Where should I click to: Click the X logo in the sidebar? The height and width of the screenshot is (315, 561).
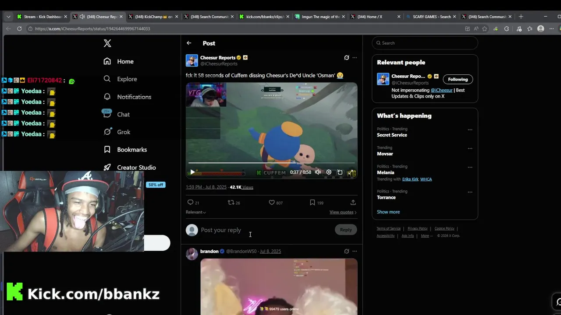tap(107, 43)
